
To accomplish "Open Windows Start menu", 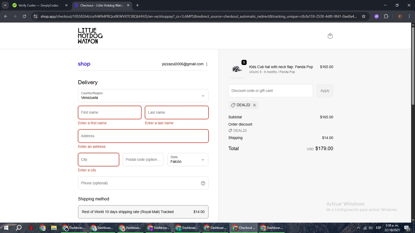I will 6,228.
